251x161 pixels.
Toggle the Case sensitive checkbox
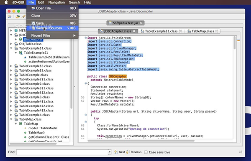point(146,152)
